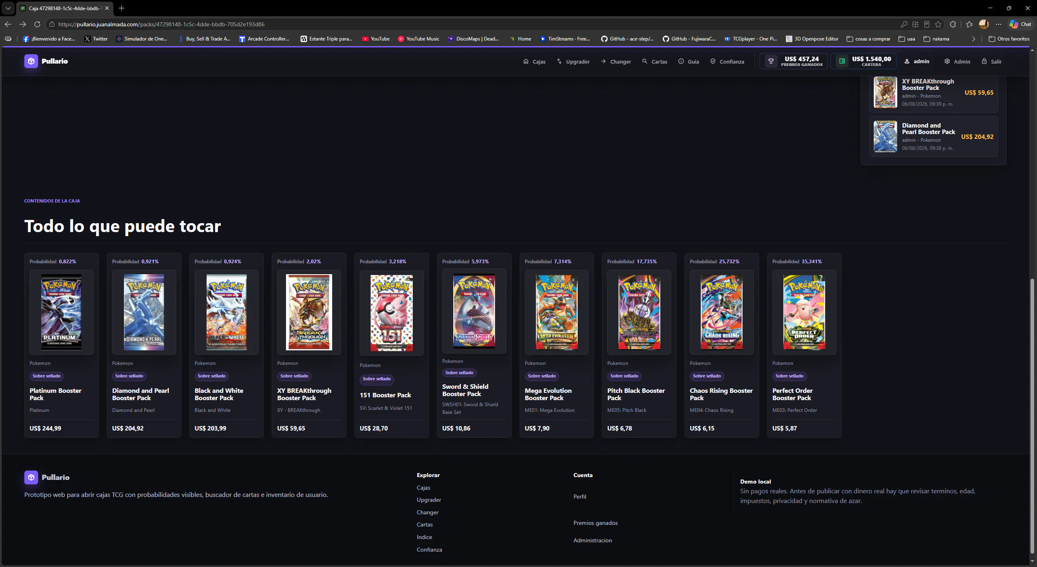The height and width of the screenshot is (567, 1037).
Task: Click the Salir lock logout button
Action: coord(991,62)
